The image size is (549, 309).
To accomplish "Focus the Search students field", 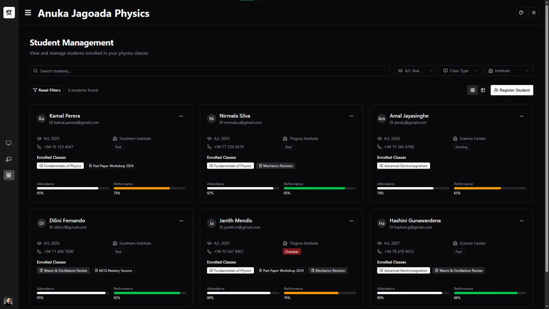I will 210,71.
